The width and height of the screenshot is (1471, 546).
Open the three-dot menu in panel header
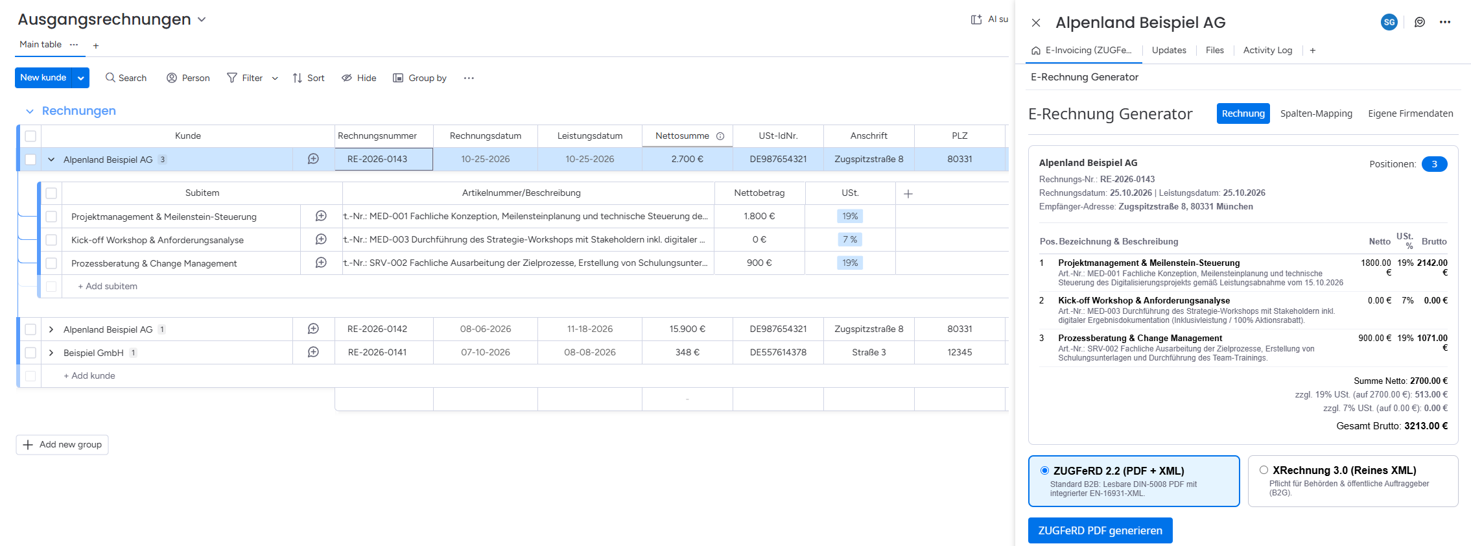(1445, 22)
